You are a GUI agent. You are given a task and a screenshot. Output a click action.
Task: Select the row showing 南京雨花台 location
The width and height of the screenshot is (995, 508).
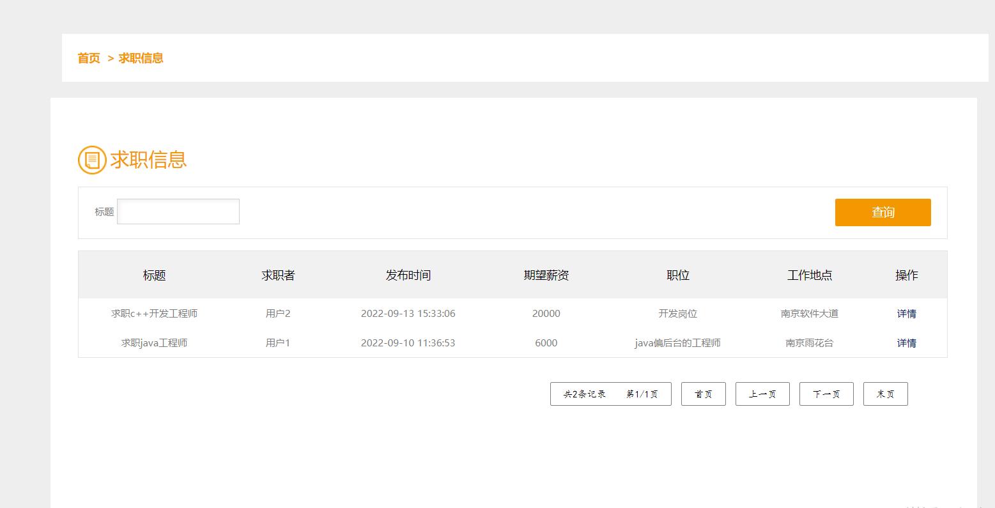(809, 343)
